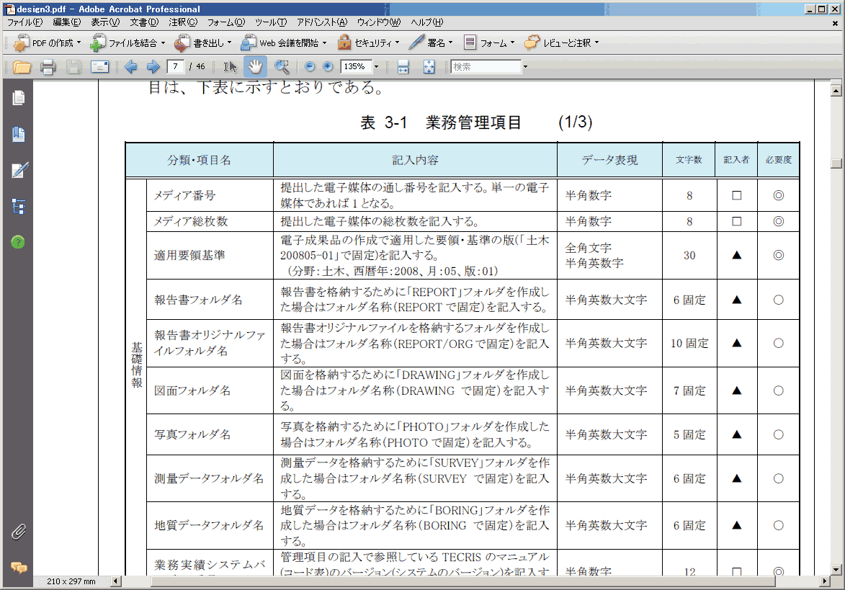The height and width of the screenshot is (590, 845).
Task: Start a Web meeting (Web 会議を開始)
Action: pyautogui.click(x=249, y=43)
